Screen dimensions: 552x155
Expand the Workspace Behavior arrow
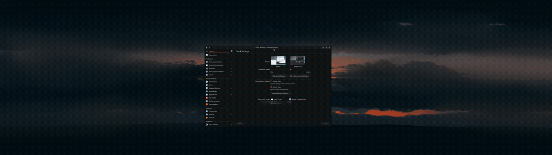[x=231, y=62]
